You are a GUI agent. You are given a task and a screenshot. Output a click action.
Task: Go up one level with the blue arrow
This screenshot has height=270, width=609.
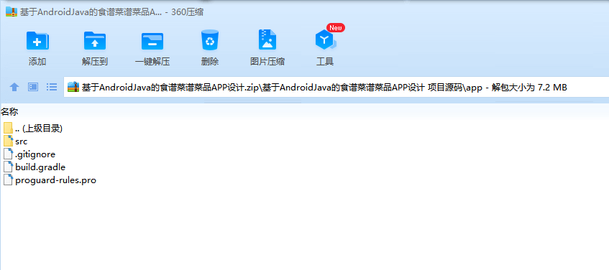14,87
